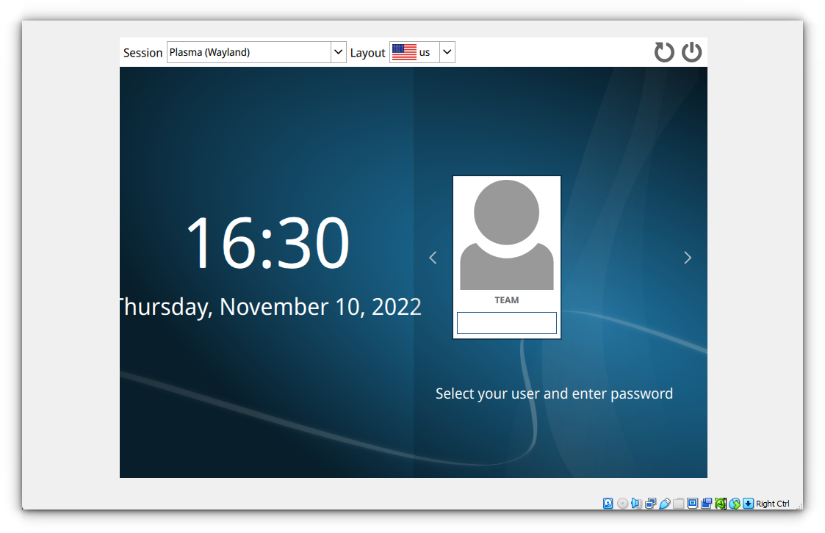Click the US flag layout selector
The image size is (825, 533).
click(x=404, y=52)
